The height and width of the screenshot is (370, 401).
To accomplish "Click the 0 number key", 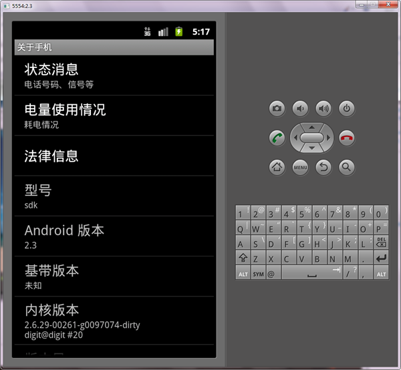I will pyautogui.click(x=381, y=212).
